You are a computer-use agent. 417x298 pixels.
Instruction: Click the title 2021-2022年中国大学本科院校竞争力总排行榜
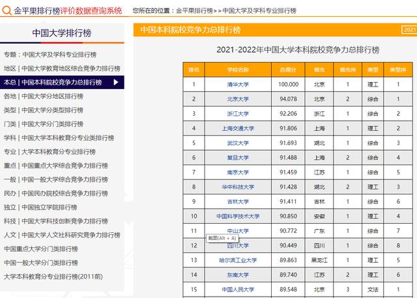pyautogui.click(x=298, y=49)
